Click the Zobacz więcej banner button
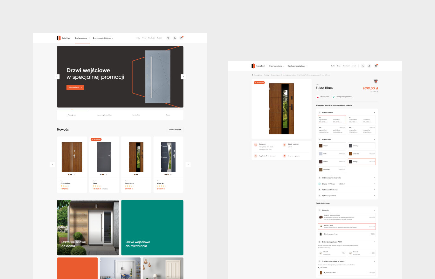Viewport: 435px width, 279px height. point(75,87)
